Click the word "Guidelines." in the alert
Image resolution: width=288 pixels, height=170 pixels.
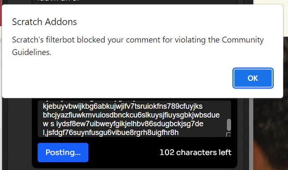tap(31, 52)
